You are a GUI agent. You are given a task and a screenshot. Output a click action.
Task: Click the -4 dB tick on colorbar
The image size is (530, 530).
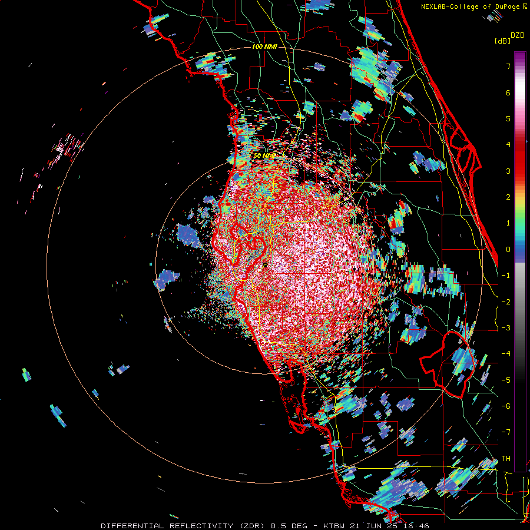pyautogui.click(x=506, y=354)
